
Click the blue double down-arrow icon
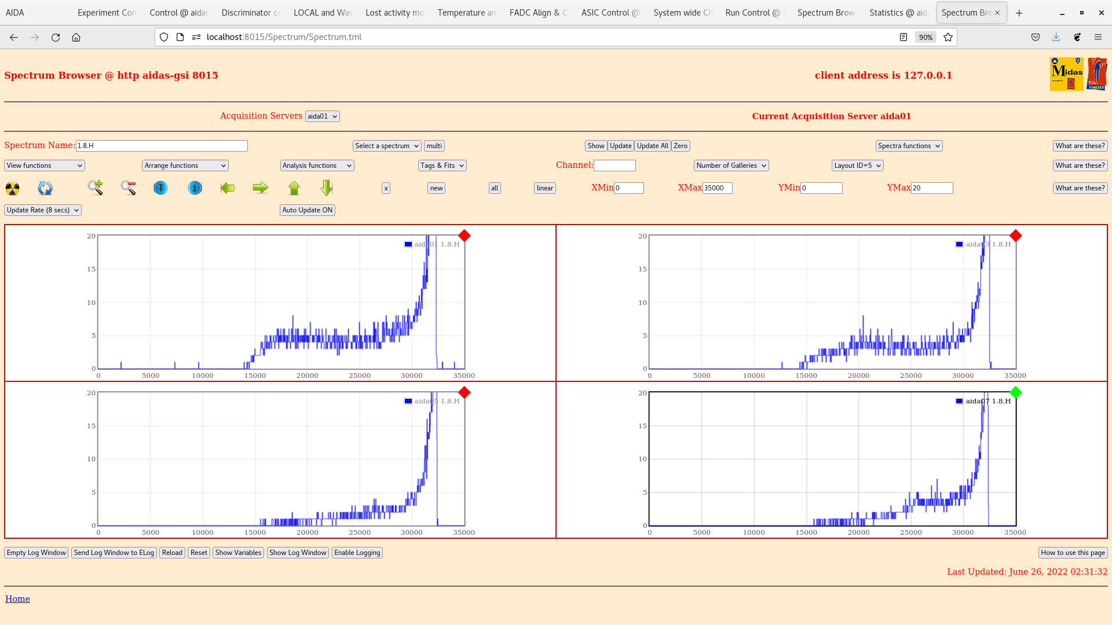(160, 188)
